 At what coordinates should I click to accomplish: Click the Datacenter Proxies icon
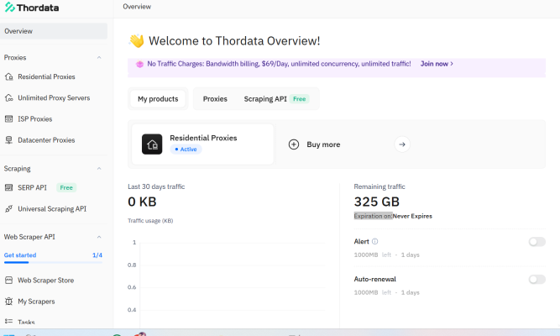(x=9, y=140)
